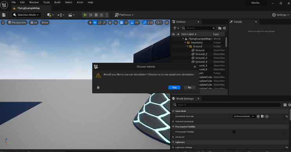The image size is (291, 152).
Task: Select the Translate move tool
Action: pyautogui.click(x=95, y=22)
